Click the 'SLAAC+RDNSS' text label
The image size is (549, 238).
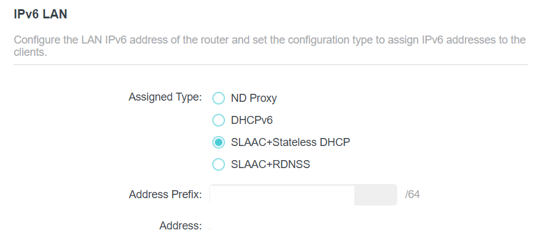pos(270,164)
